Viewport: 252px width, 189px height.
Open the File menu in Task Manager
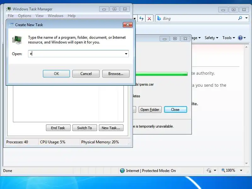(11, 16)
